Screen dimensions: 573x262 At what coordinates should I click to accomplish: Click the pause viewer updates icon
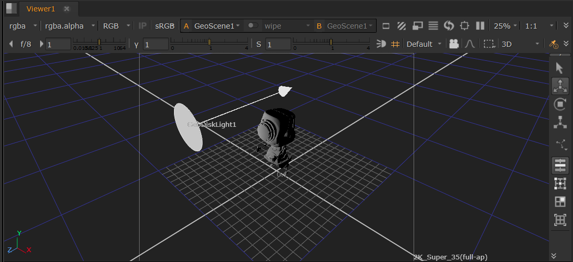tap(481, 25)
